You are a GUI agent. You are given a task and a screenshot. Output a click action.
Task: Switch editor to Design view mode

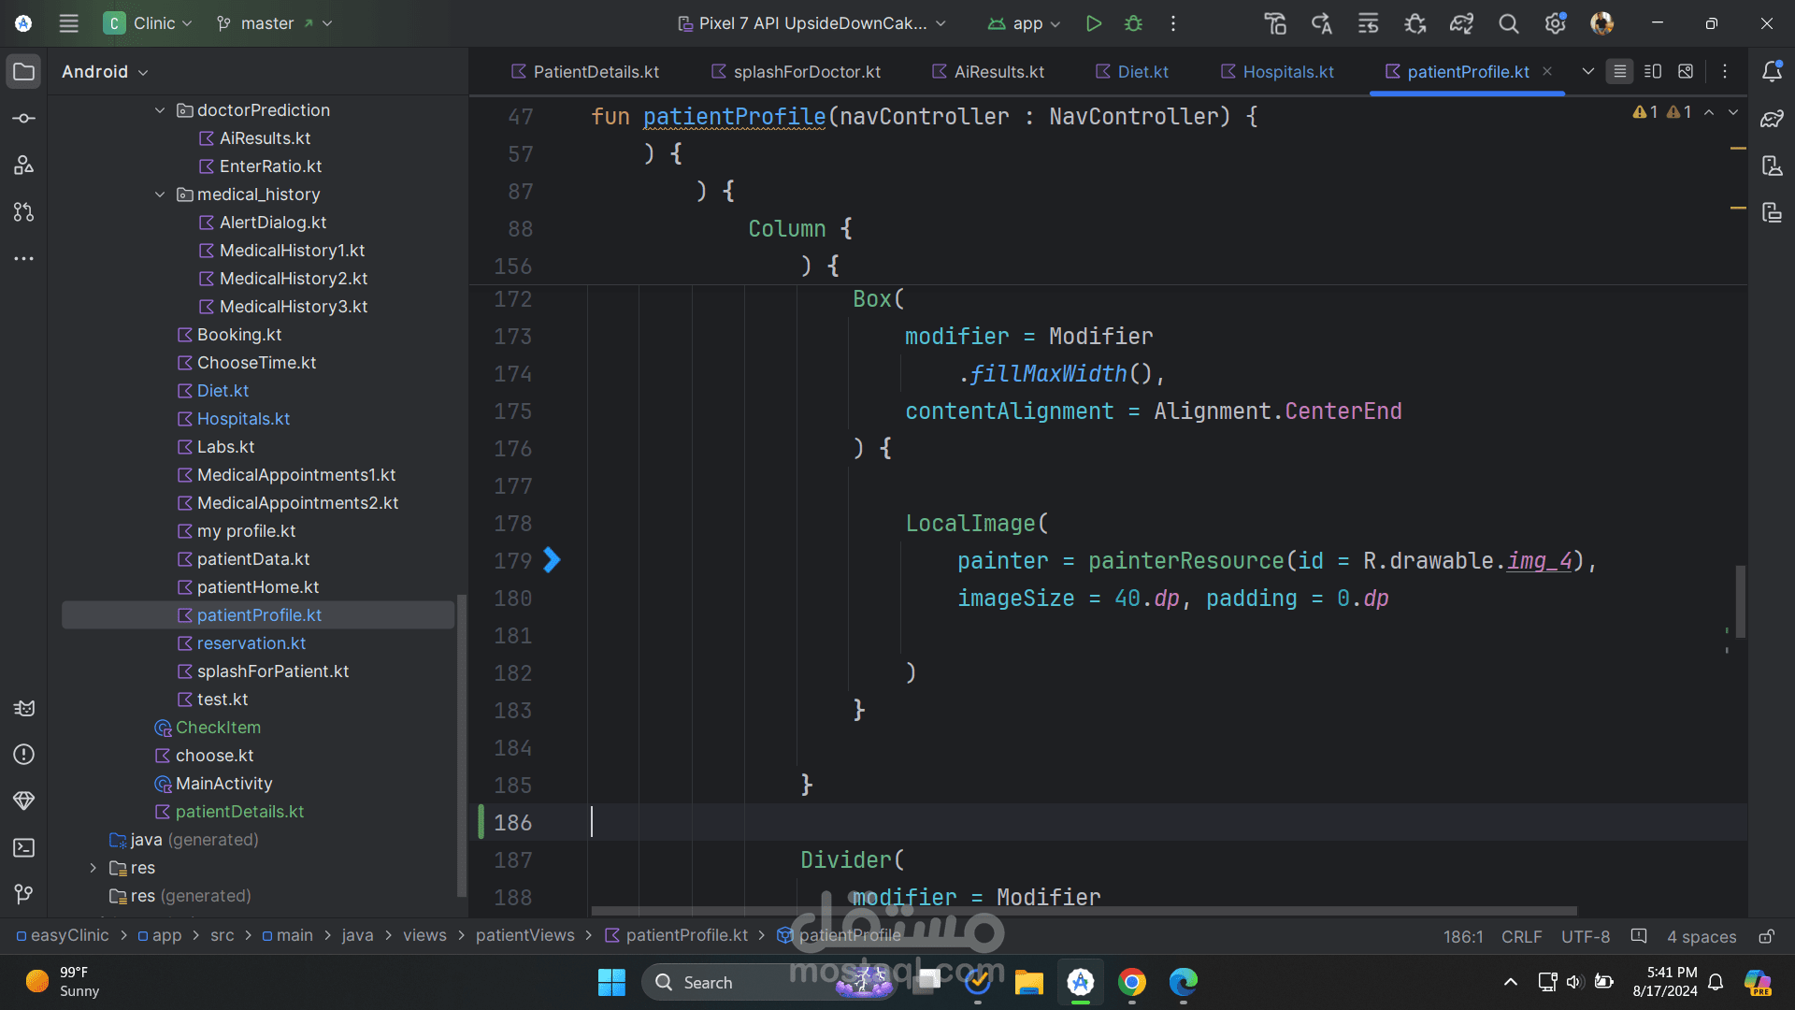click(1686, 72)
